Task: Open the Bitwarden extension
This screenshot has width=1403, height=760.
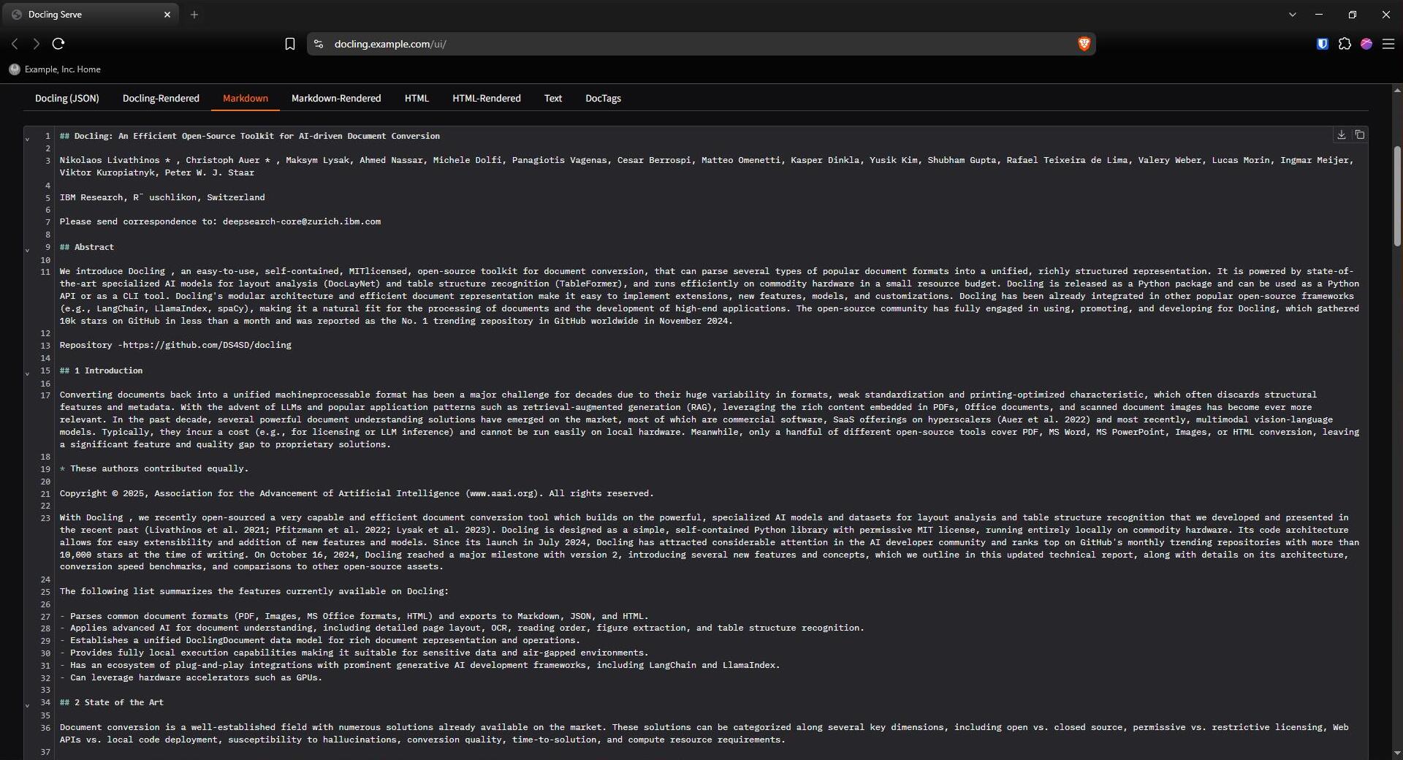Action: pos(1323,44)
